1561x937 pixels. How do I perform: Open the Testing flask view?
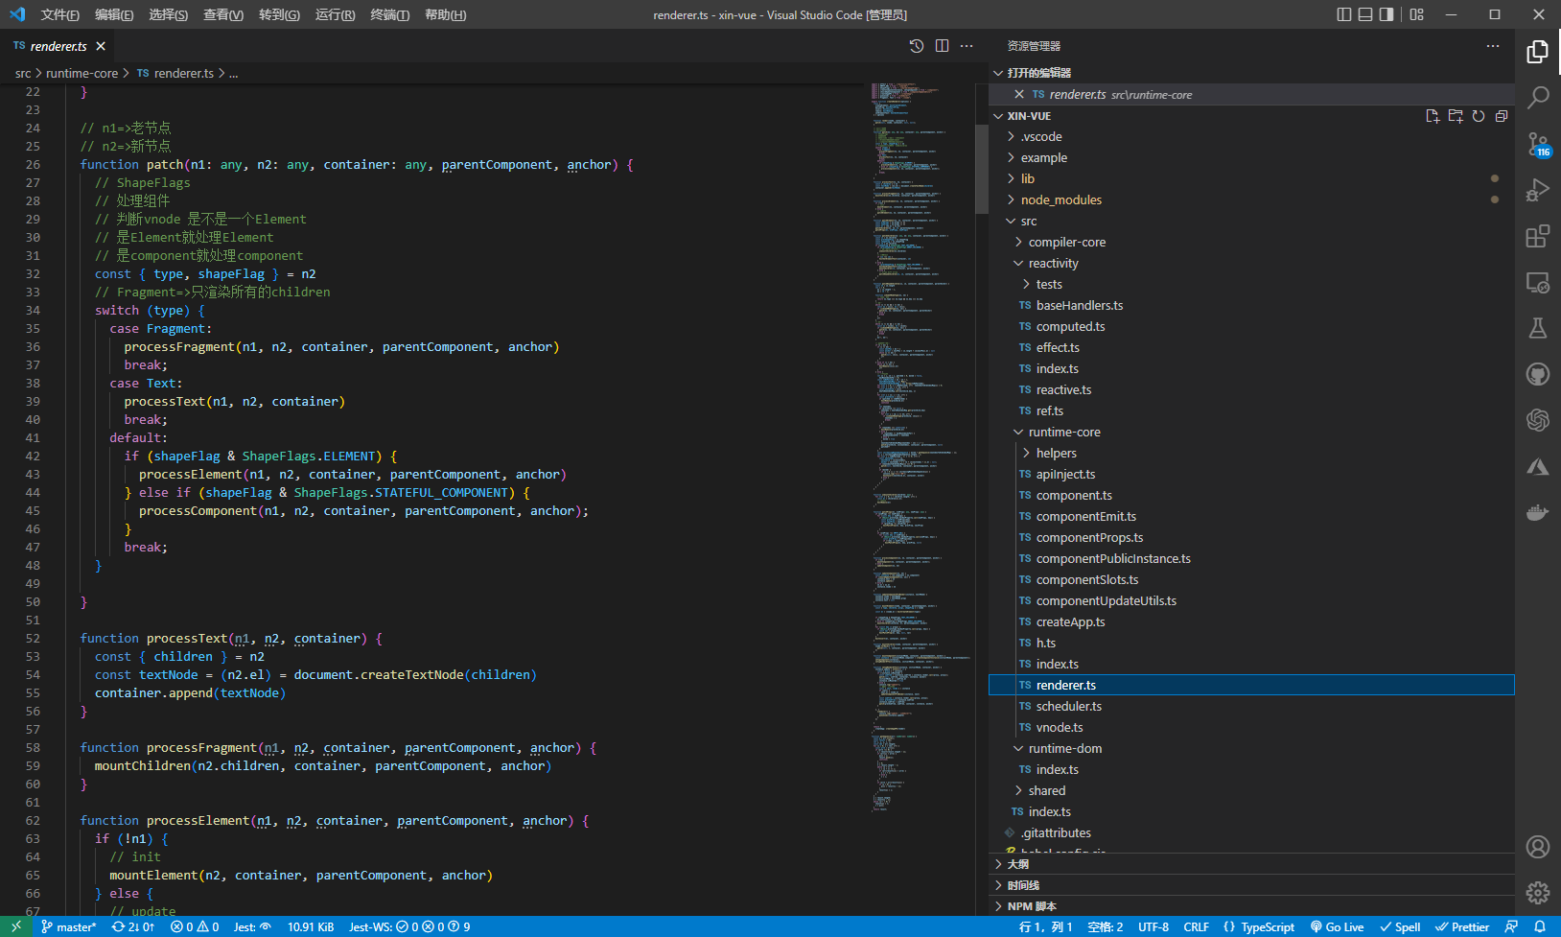1538,328
